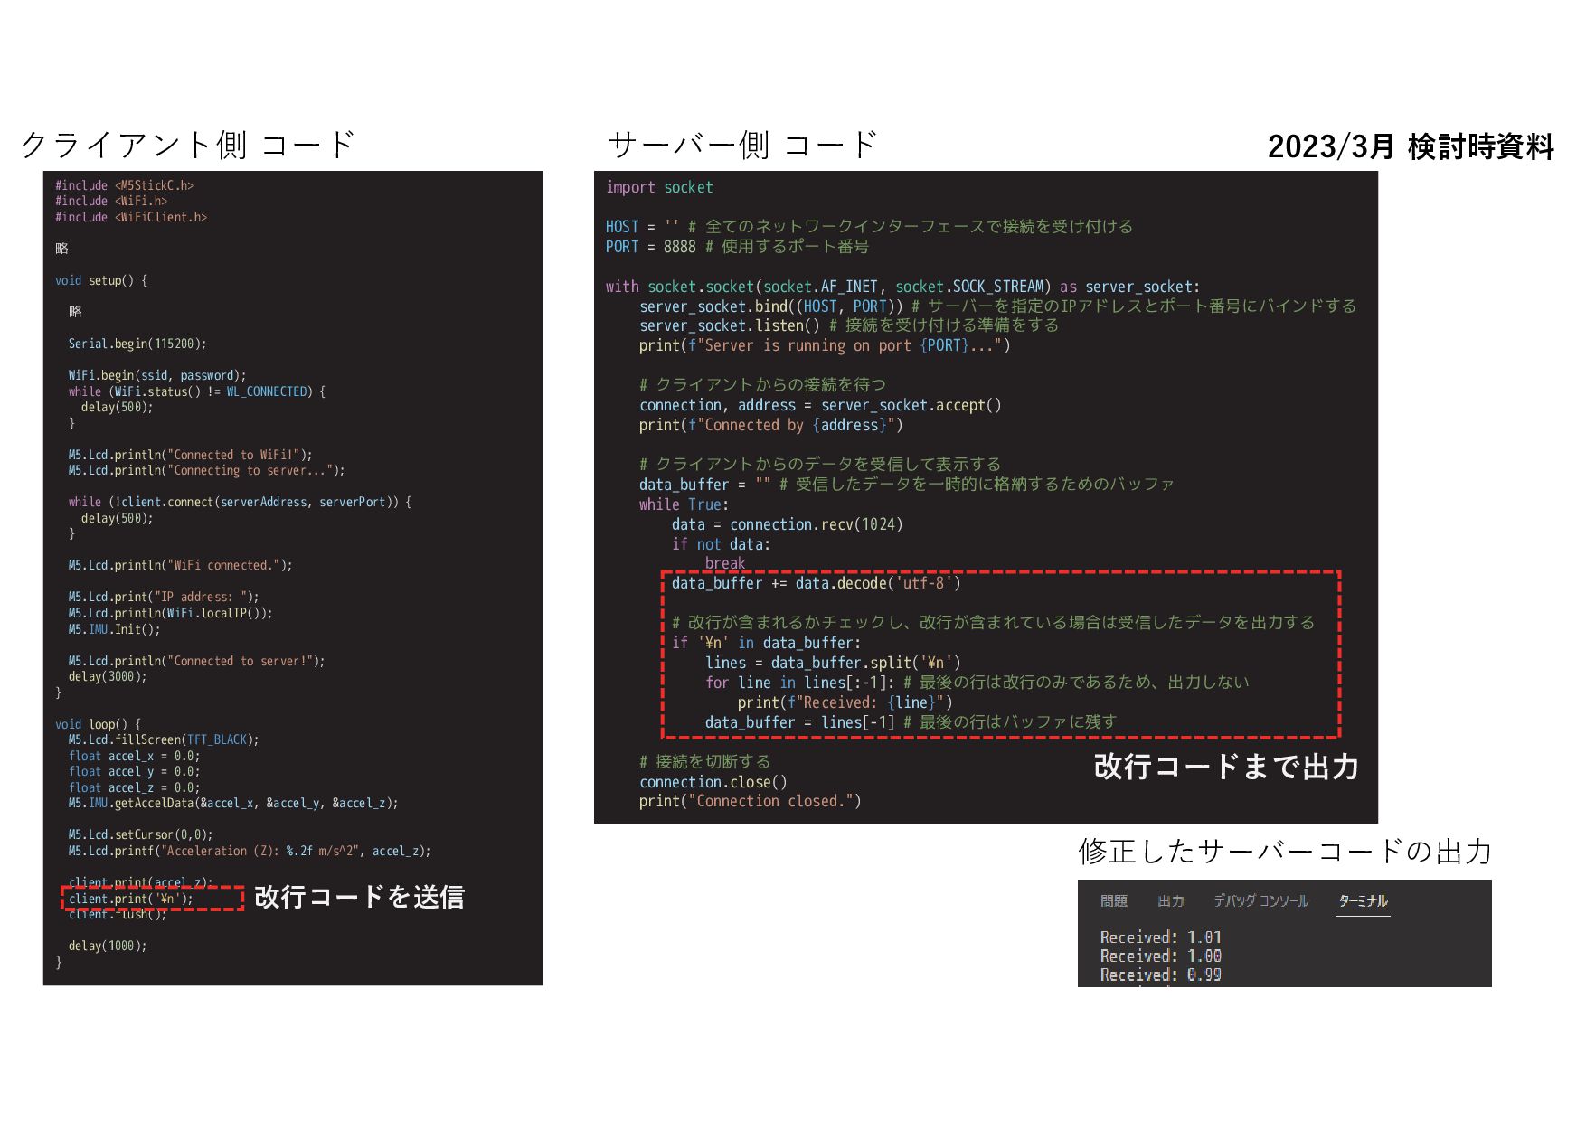Image resolution: width=1586 pixels, height=1121 pixels.
Task: Click the 'float accel_y = 0.0;' line
Action: click(134, 771)
